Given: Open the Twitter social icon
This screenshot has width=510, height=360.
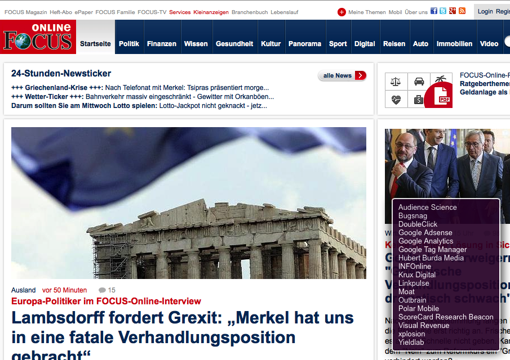Looking at the screenshot, I should pos(443,11).
